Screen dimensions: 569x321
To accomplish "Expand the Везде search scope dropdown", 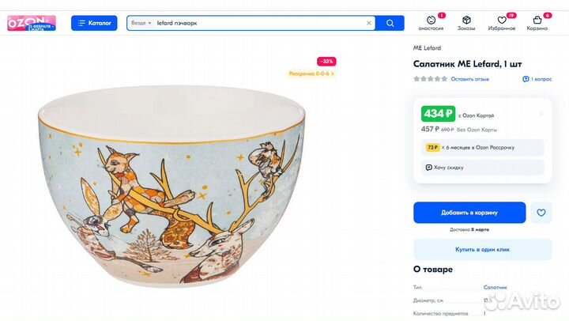I will click(140, 23).
